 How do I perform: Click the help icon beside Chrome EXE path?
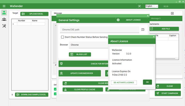143,30
